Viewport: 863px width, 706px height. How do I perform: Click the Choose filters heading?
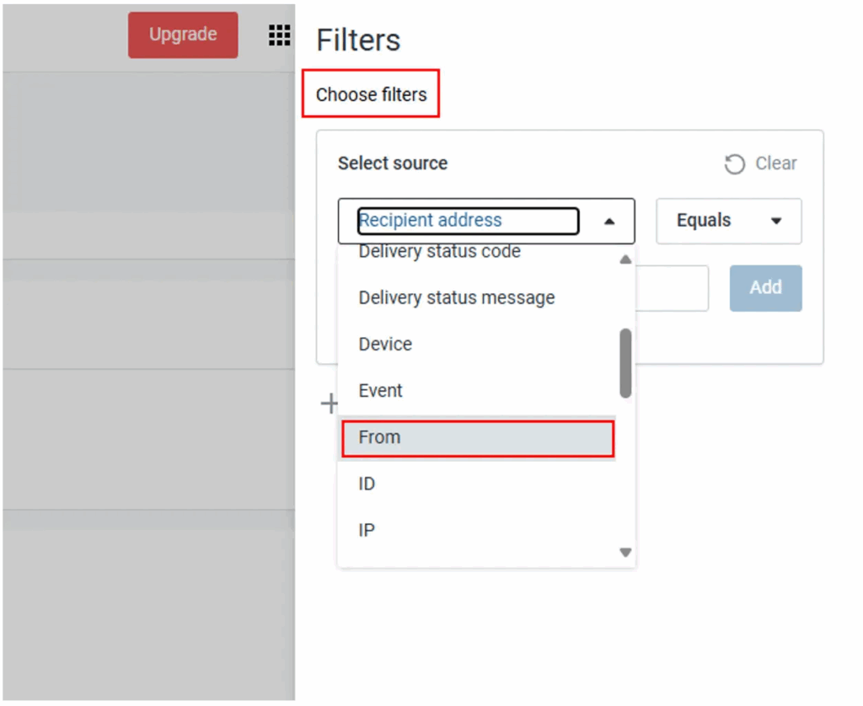(371, 94)
